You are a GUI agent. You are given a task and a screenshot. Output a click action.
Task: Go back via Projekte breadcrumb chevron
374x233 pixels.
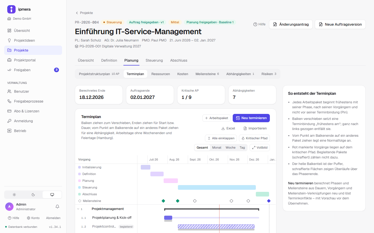click(x=77, y=13)
